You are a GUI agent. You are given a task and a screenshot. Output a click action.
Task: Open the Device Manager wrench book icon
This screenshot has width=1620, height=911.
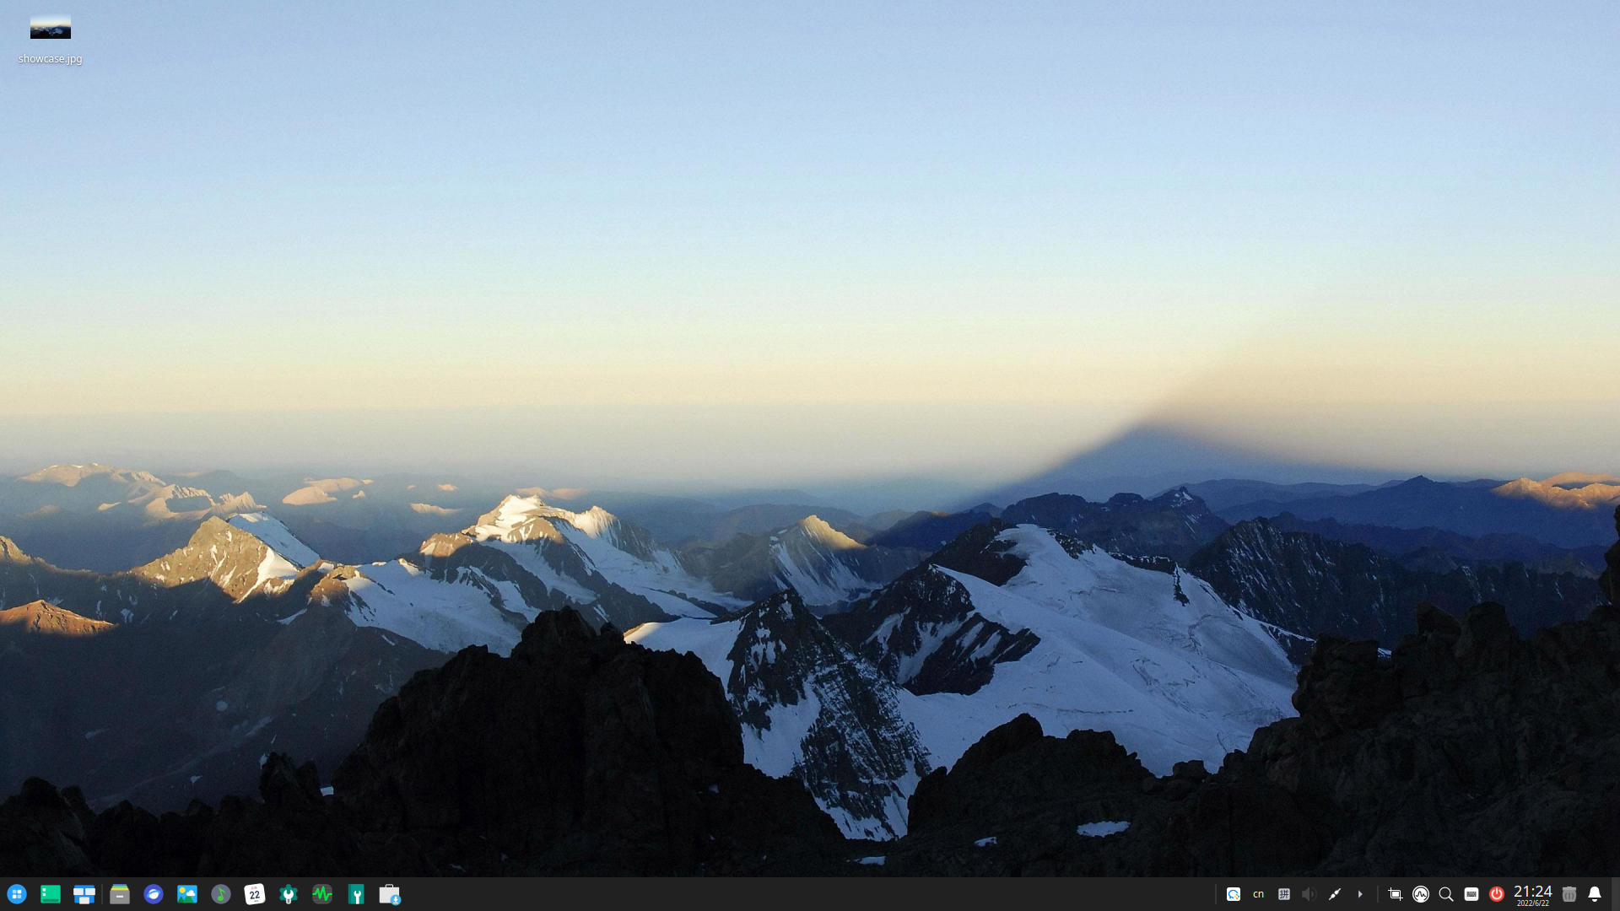(x=356, y=894)
